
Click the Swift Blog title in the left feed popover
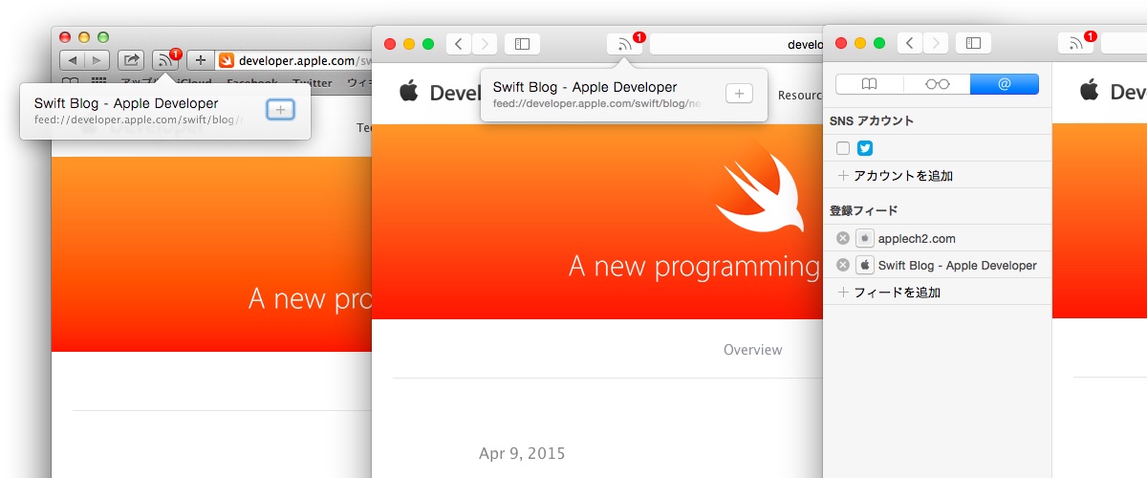126,103
